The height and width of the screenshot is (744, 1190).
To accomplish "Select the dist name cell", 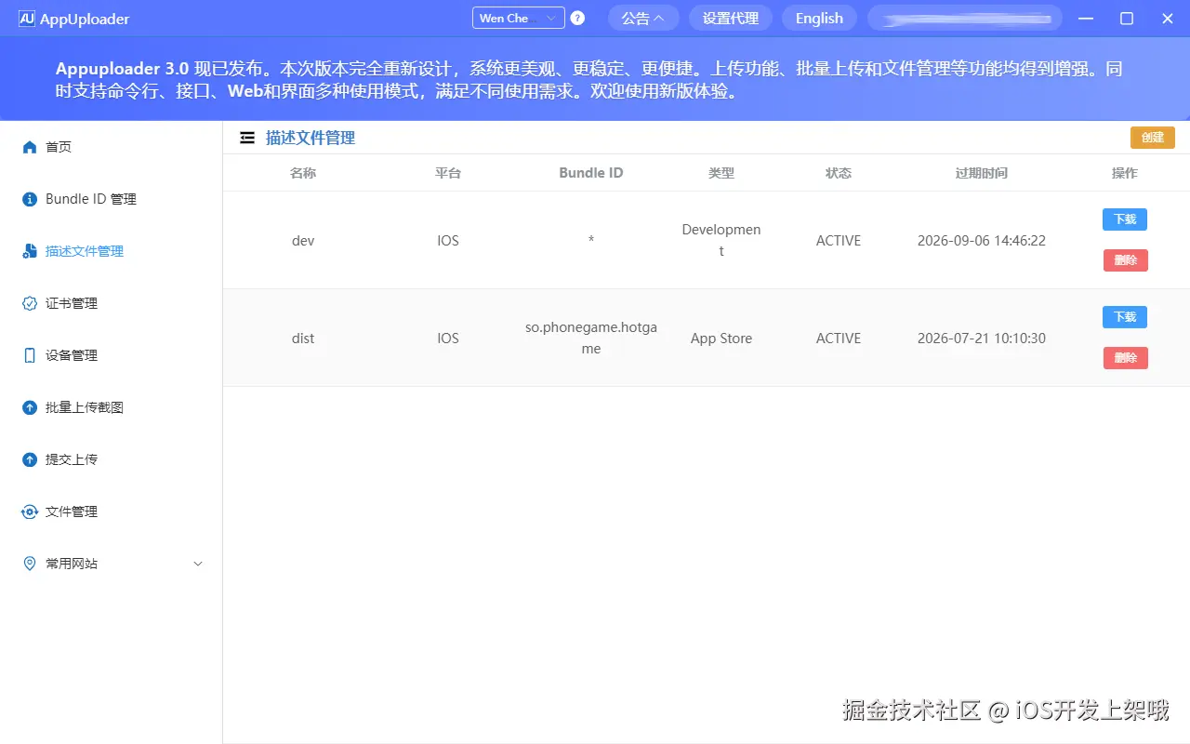I will pyautogui.click(x=303, y=339).
